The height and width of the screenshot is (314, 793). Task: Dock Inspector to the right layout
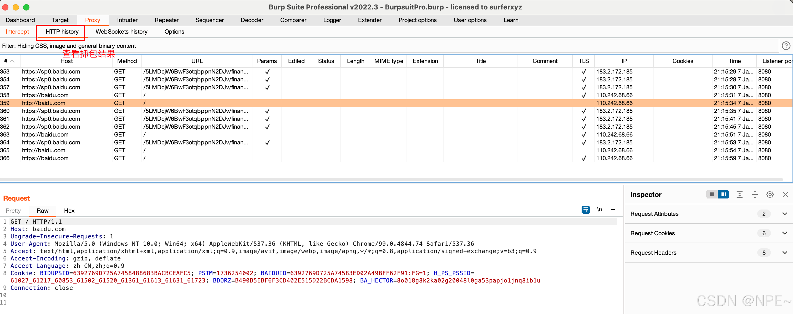point(723,194)
